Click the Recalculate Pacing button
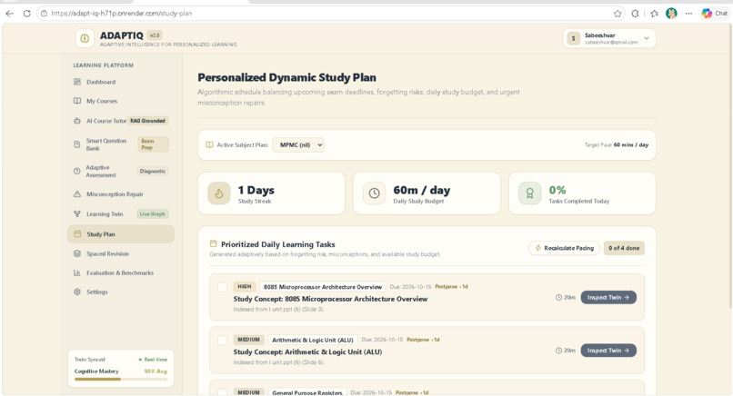Image resolution: width=733 pixels, height=396 pixels. coord(564,248)
